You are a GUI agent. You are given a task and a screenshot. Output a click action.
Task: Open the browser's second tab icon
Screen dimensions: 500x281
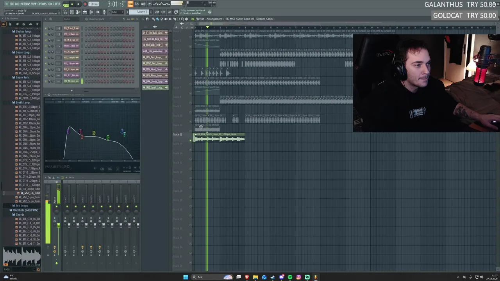click(x=10, y=24)
